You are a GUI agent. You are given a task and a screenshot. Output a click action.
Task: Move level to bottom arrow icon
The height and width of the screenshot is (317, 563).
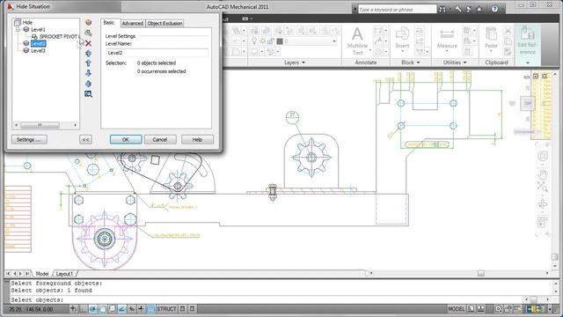point(88,84)
